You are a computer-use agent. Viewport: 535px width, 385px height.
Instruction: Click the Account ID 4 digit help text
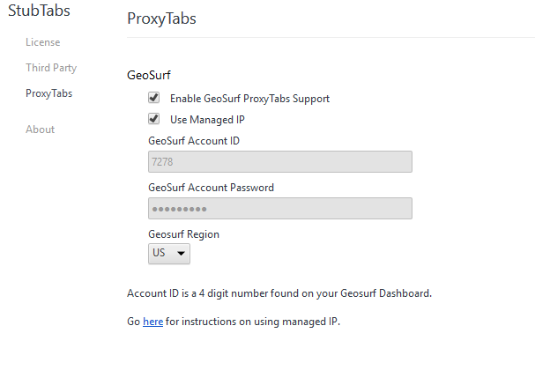point(279,293)
